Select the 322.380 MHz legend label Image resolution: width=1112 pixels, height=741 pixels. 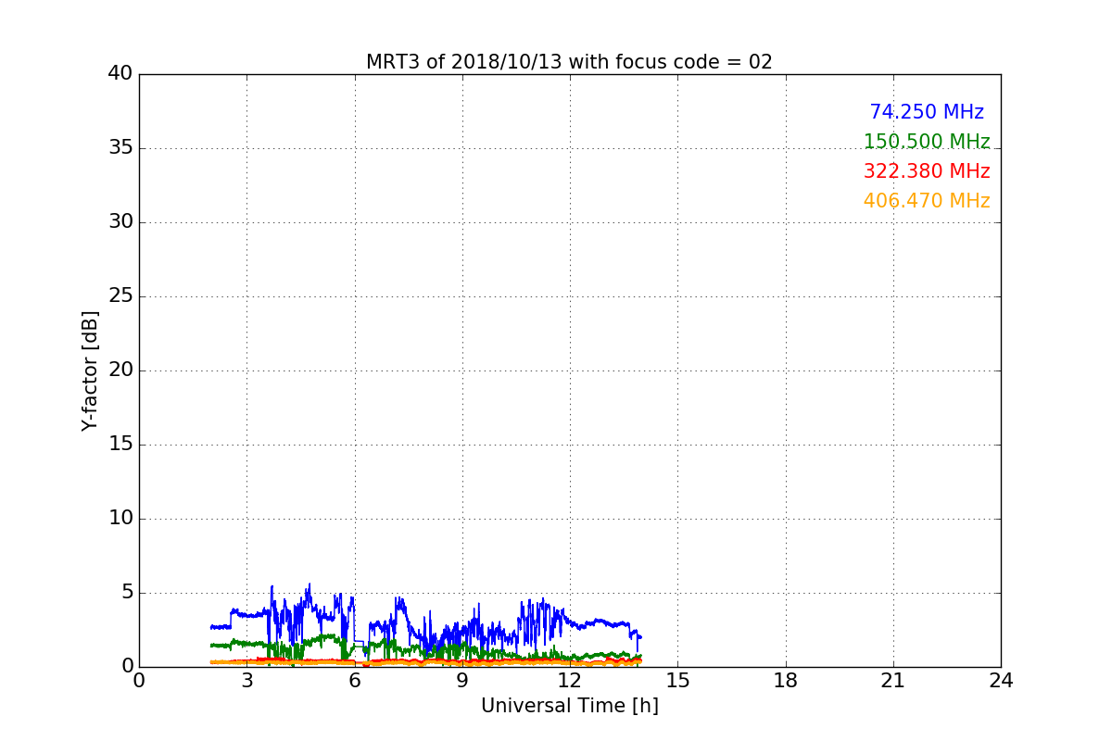click(x=927, y=171)
